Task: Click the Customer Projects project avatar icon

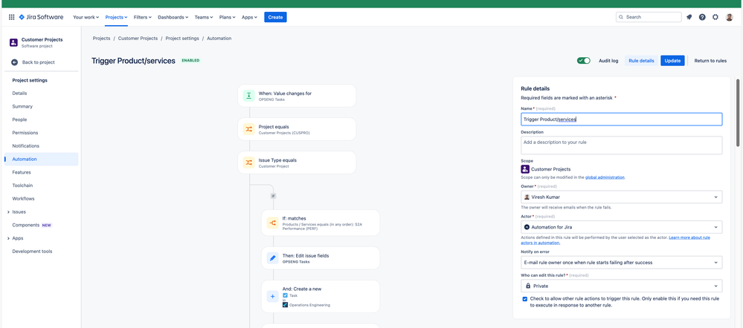Action: click(x=13, y=42)
